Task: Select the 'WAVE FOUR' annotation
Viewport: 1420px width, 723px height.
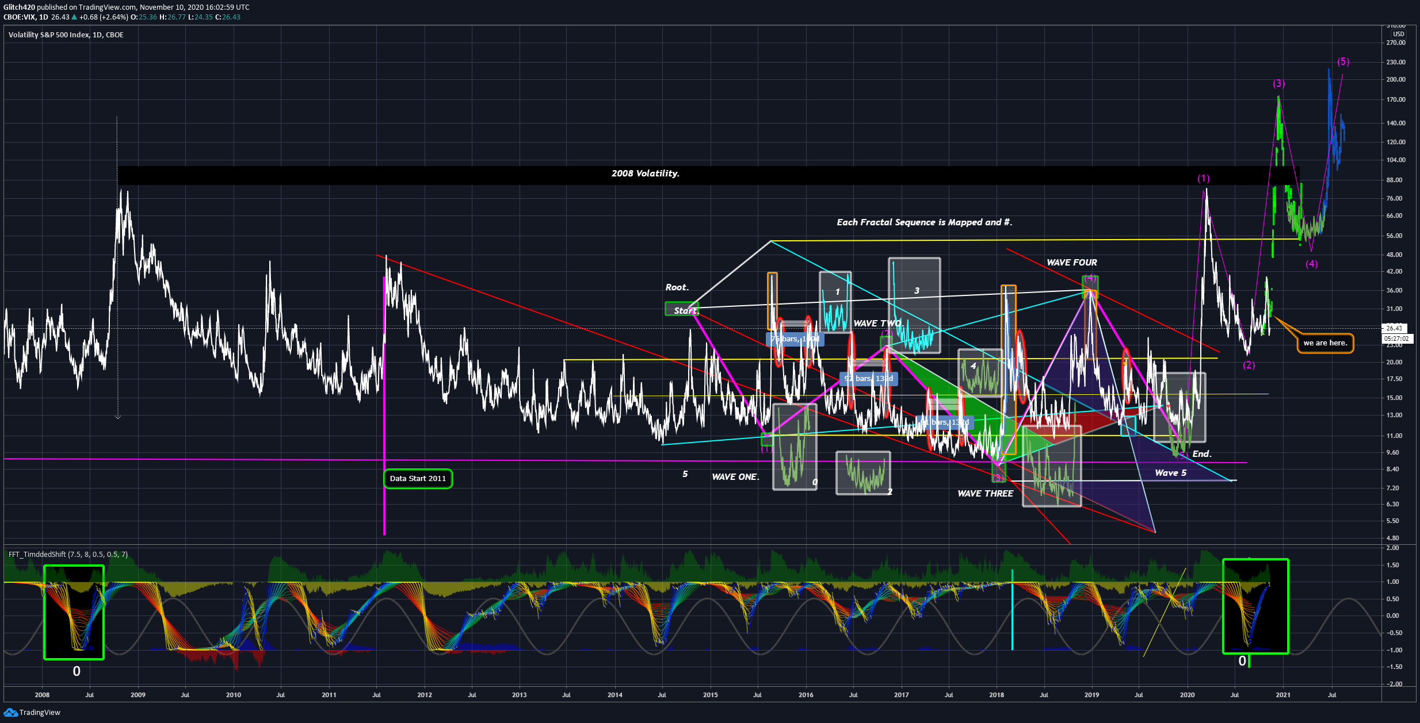Action: [x=1071, y=263]
